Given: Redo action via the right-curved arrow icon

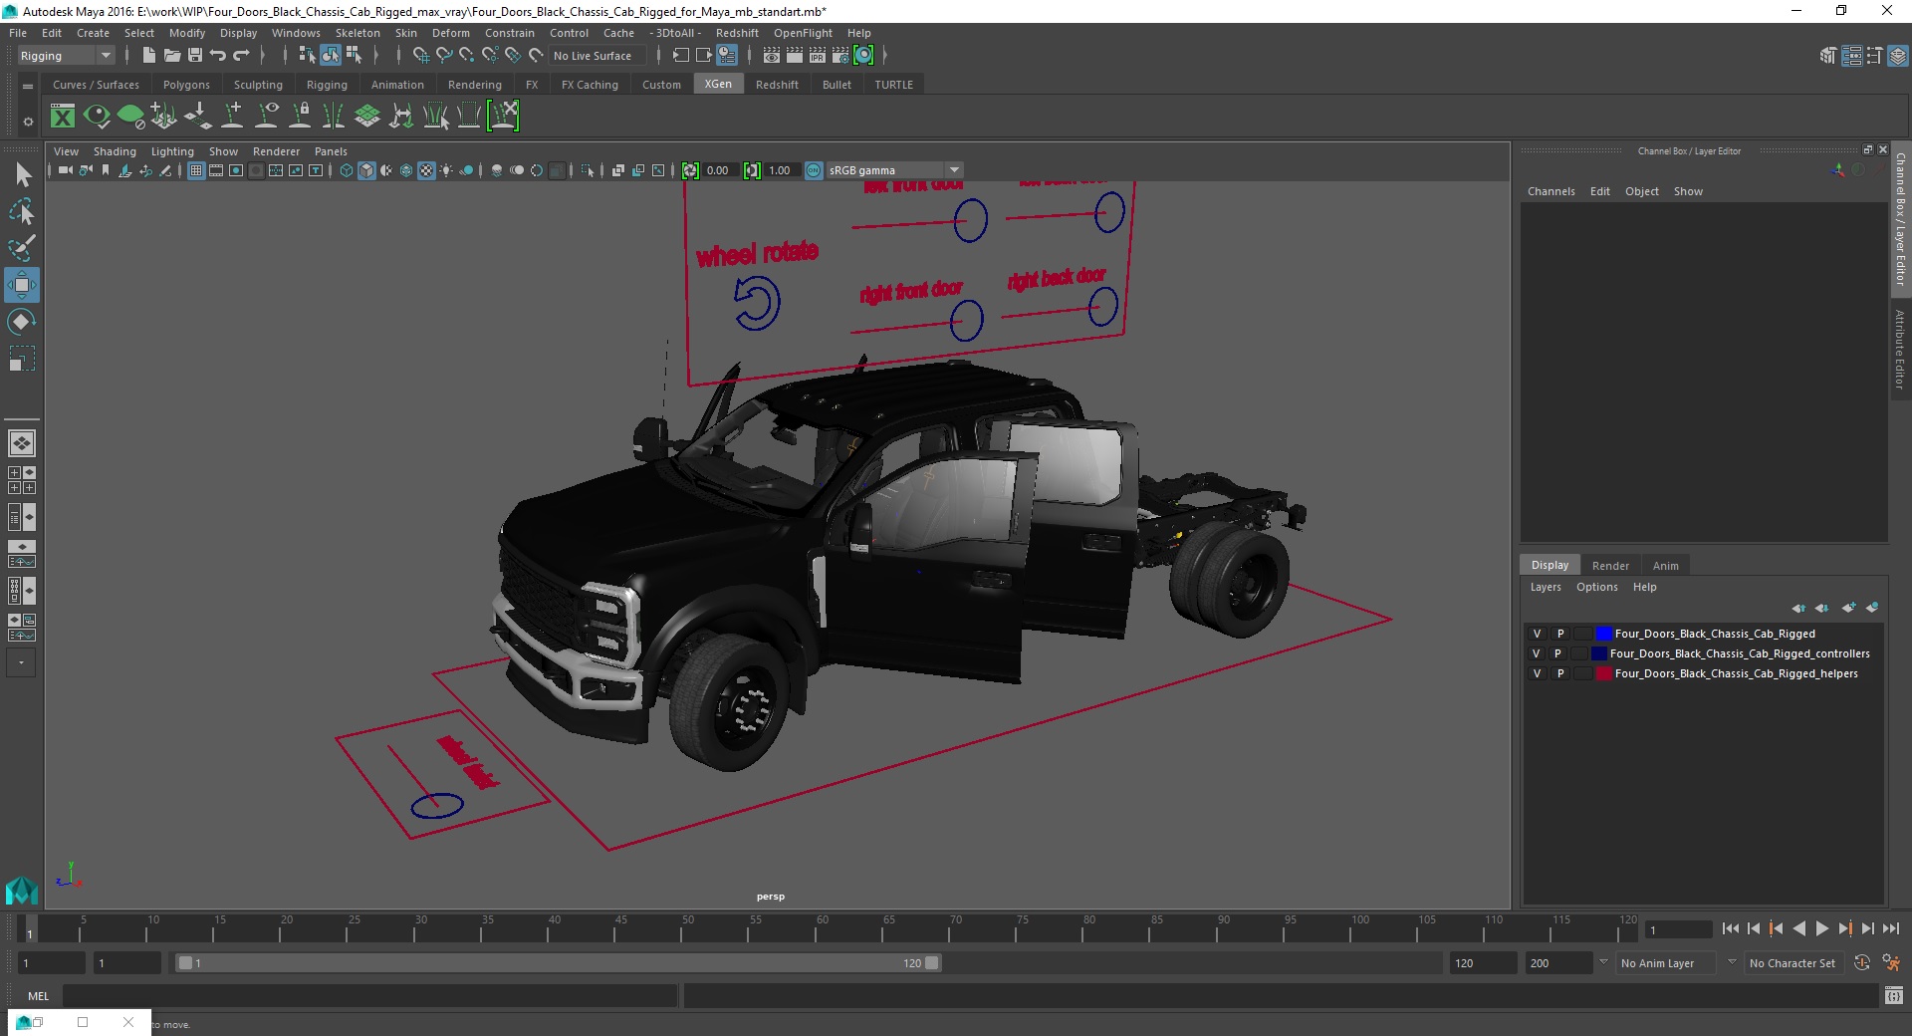Looking at the screenshot, I should pos(241,56).
